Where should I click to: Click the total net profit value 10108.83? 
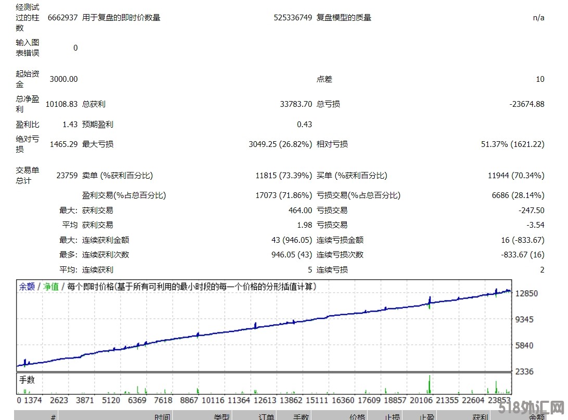coord(61,104)
